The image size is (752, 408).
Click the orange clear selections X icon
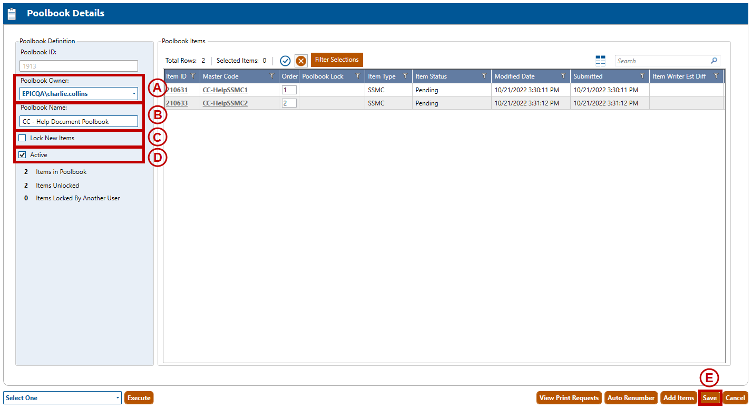click(x=301, y=61)
